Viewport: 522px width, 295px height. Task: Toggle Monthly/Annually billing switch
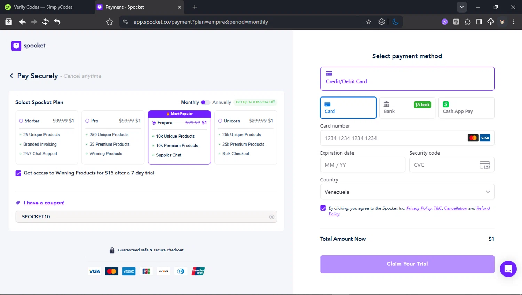205,102
